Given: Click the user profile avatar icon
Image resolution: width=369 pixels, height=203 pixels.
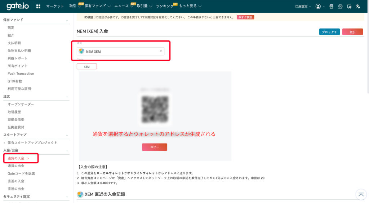Looking at the screenshot, I should (318, 6).
